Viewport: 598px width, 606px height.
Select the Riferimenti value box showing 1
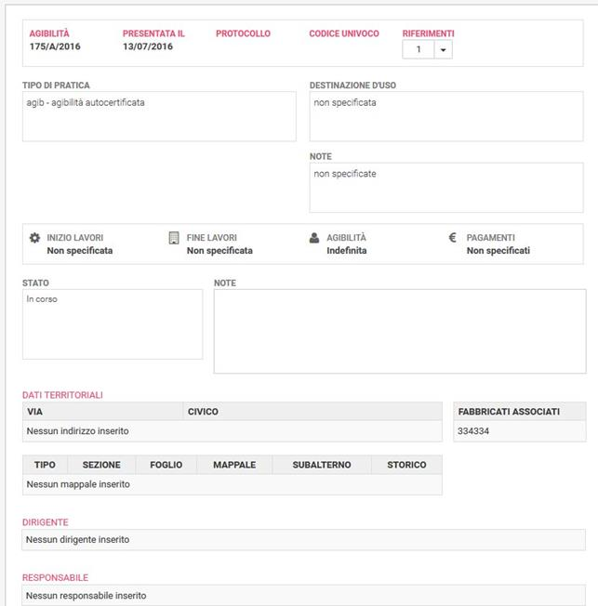[x=419, y=49]
